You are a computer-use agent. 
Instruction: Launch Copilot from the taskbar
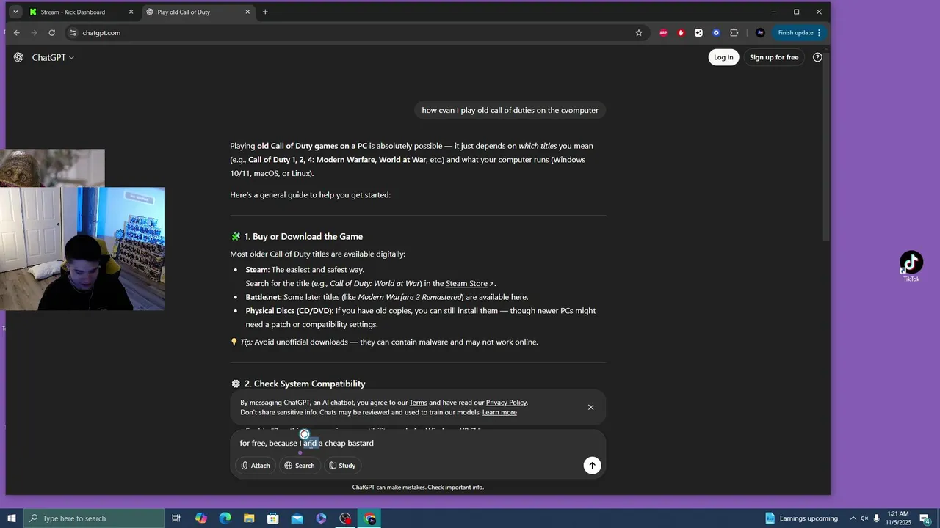pos(200,518)
